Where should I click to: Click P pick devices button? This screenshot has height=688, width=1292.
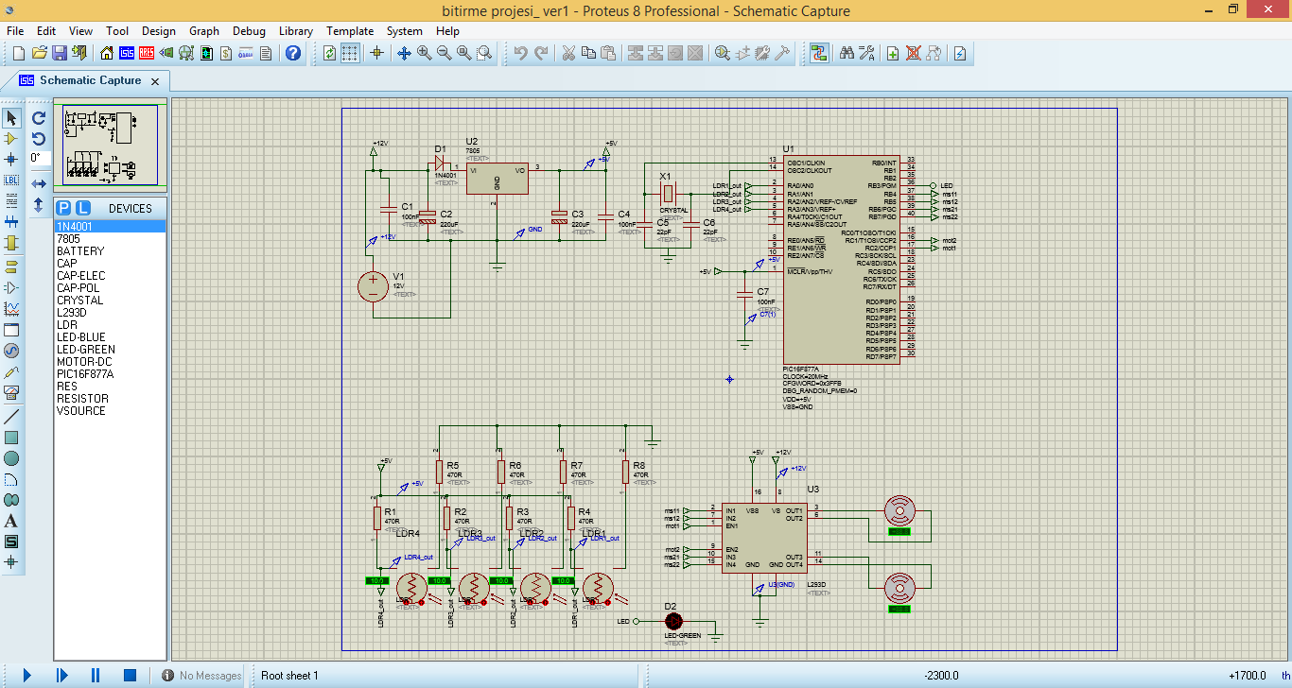tap(64, 208)
